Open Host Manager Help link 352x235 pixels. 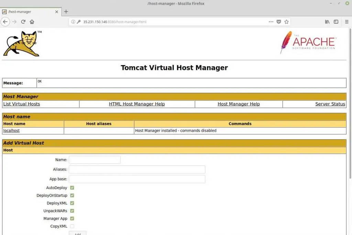coord(239,104)
